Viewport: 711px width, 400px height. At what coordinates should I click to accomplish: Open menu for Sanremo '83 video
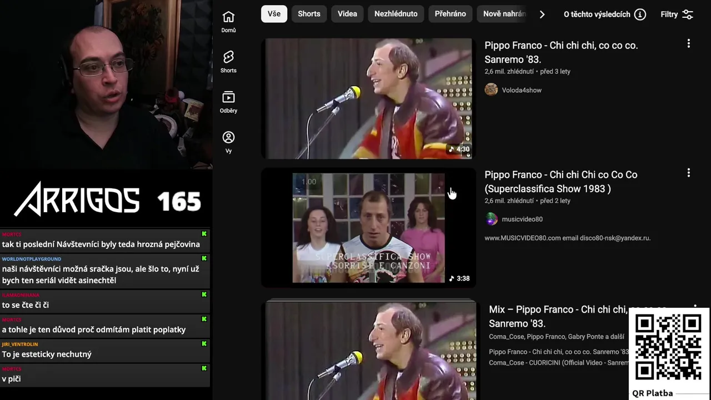click(688, 43)
